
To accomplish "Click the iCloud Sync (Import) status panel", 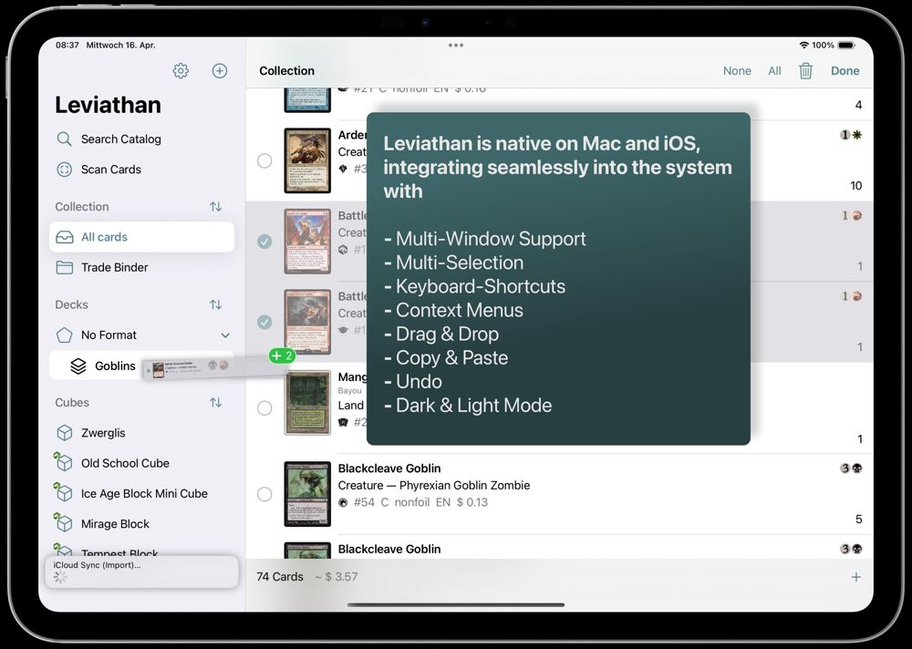I will coord(142,572).
